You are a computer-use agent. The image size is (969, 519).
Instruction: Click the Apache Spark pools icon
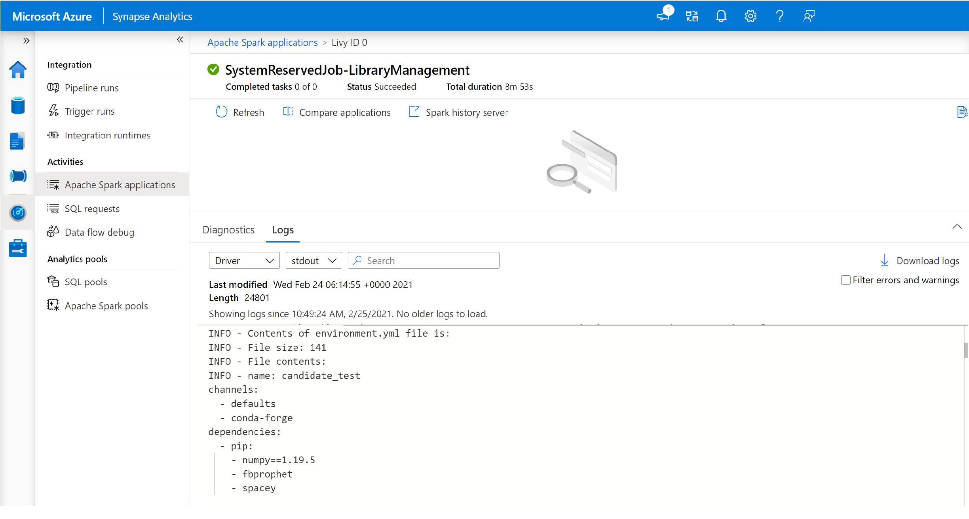click(53, 306)
